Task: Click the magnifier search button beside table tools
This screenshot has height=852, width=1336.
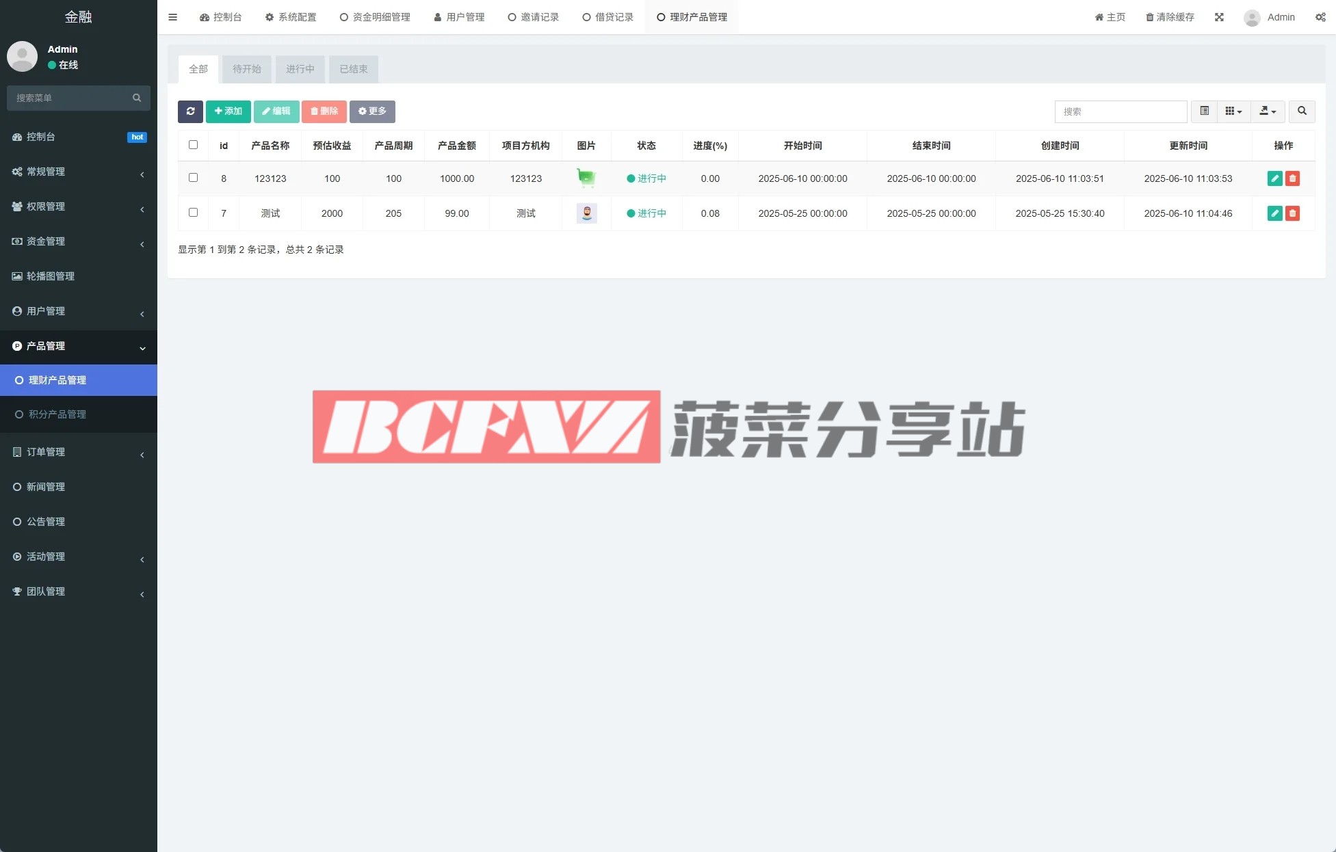Action: click(1302, 111)
